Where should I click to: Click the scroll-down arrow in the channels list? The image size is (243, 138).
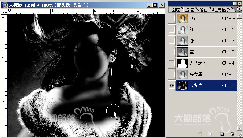(x=240, y=128)
